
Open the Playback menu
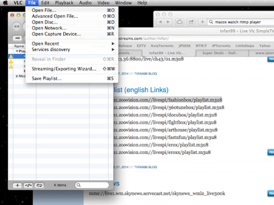pyautogui.click(x=64, y=3)
